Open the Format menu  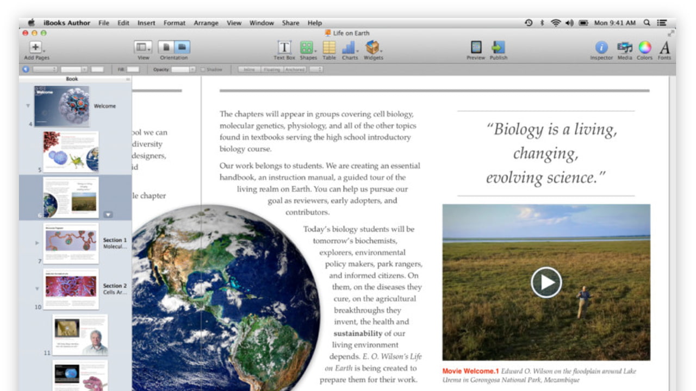click(x=175, y=23)
